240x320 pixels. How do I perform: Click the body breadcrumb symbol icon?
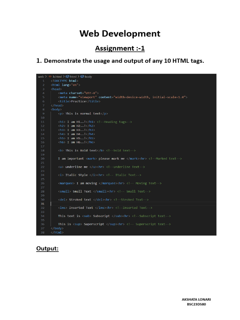point(82,77)
